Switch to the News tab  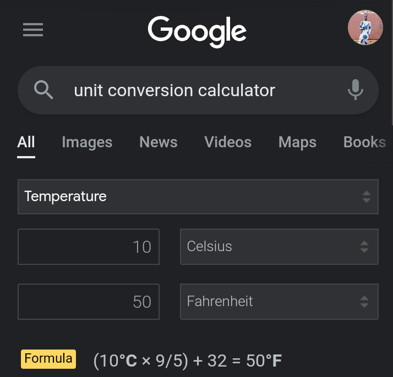[159, 142]
